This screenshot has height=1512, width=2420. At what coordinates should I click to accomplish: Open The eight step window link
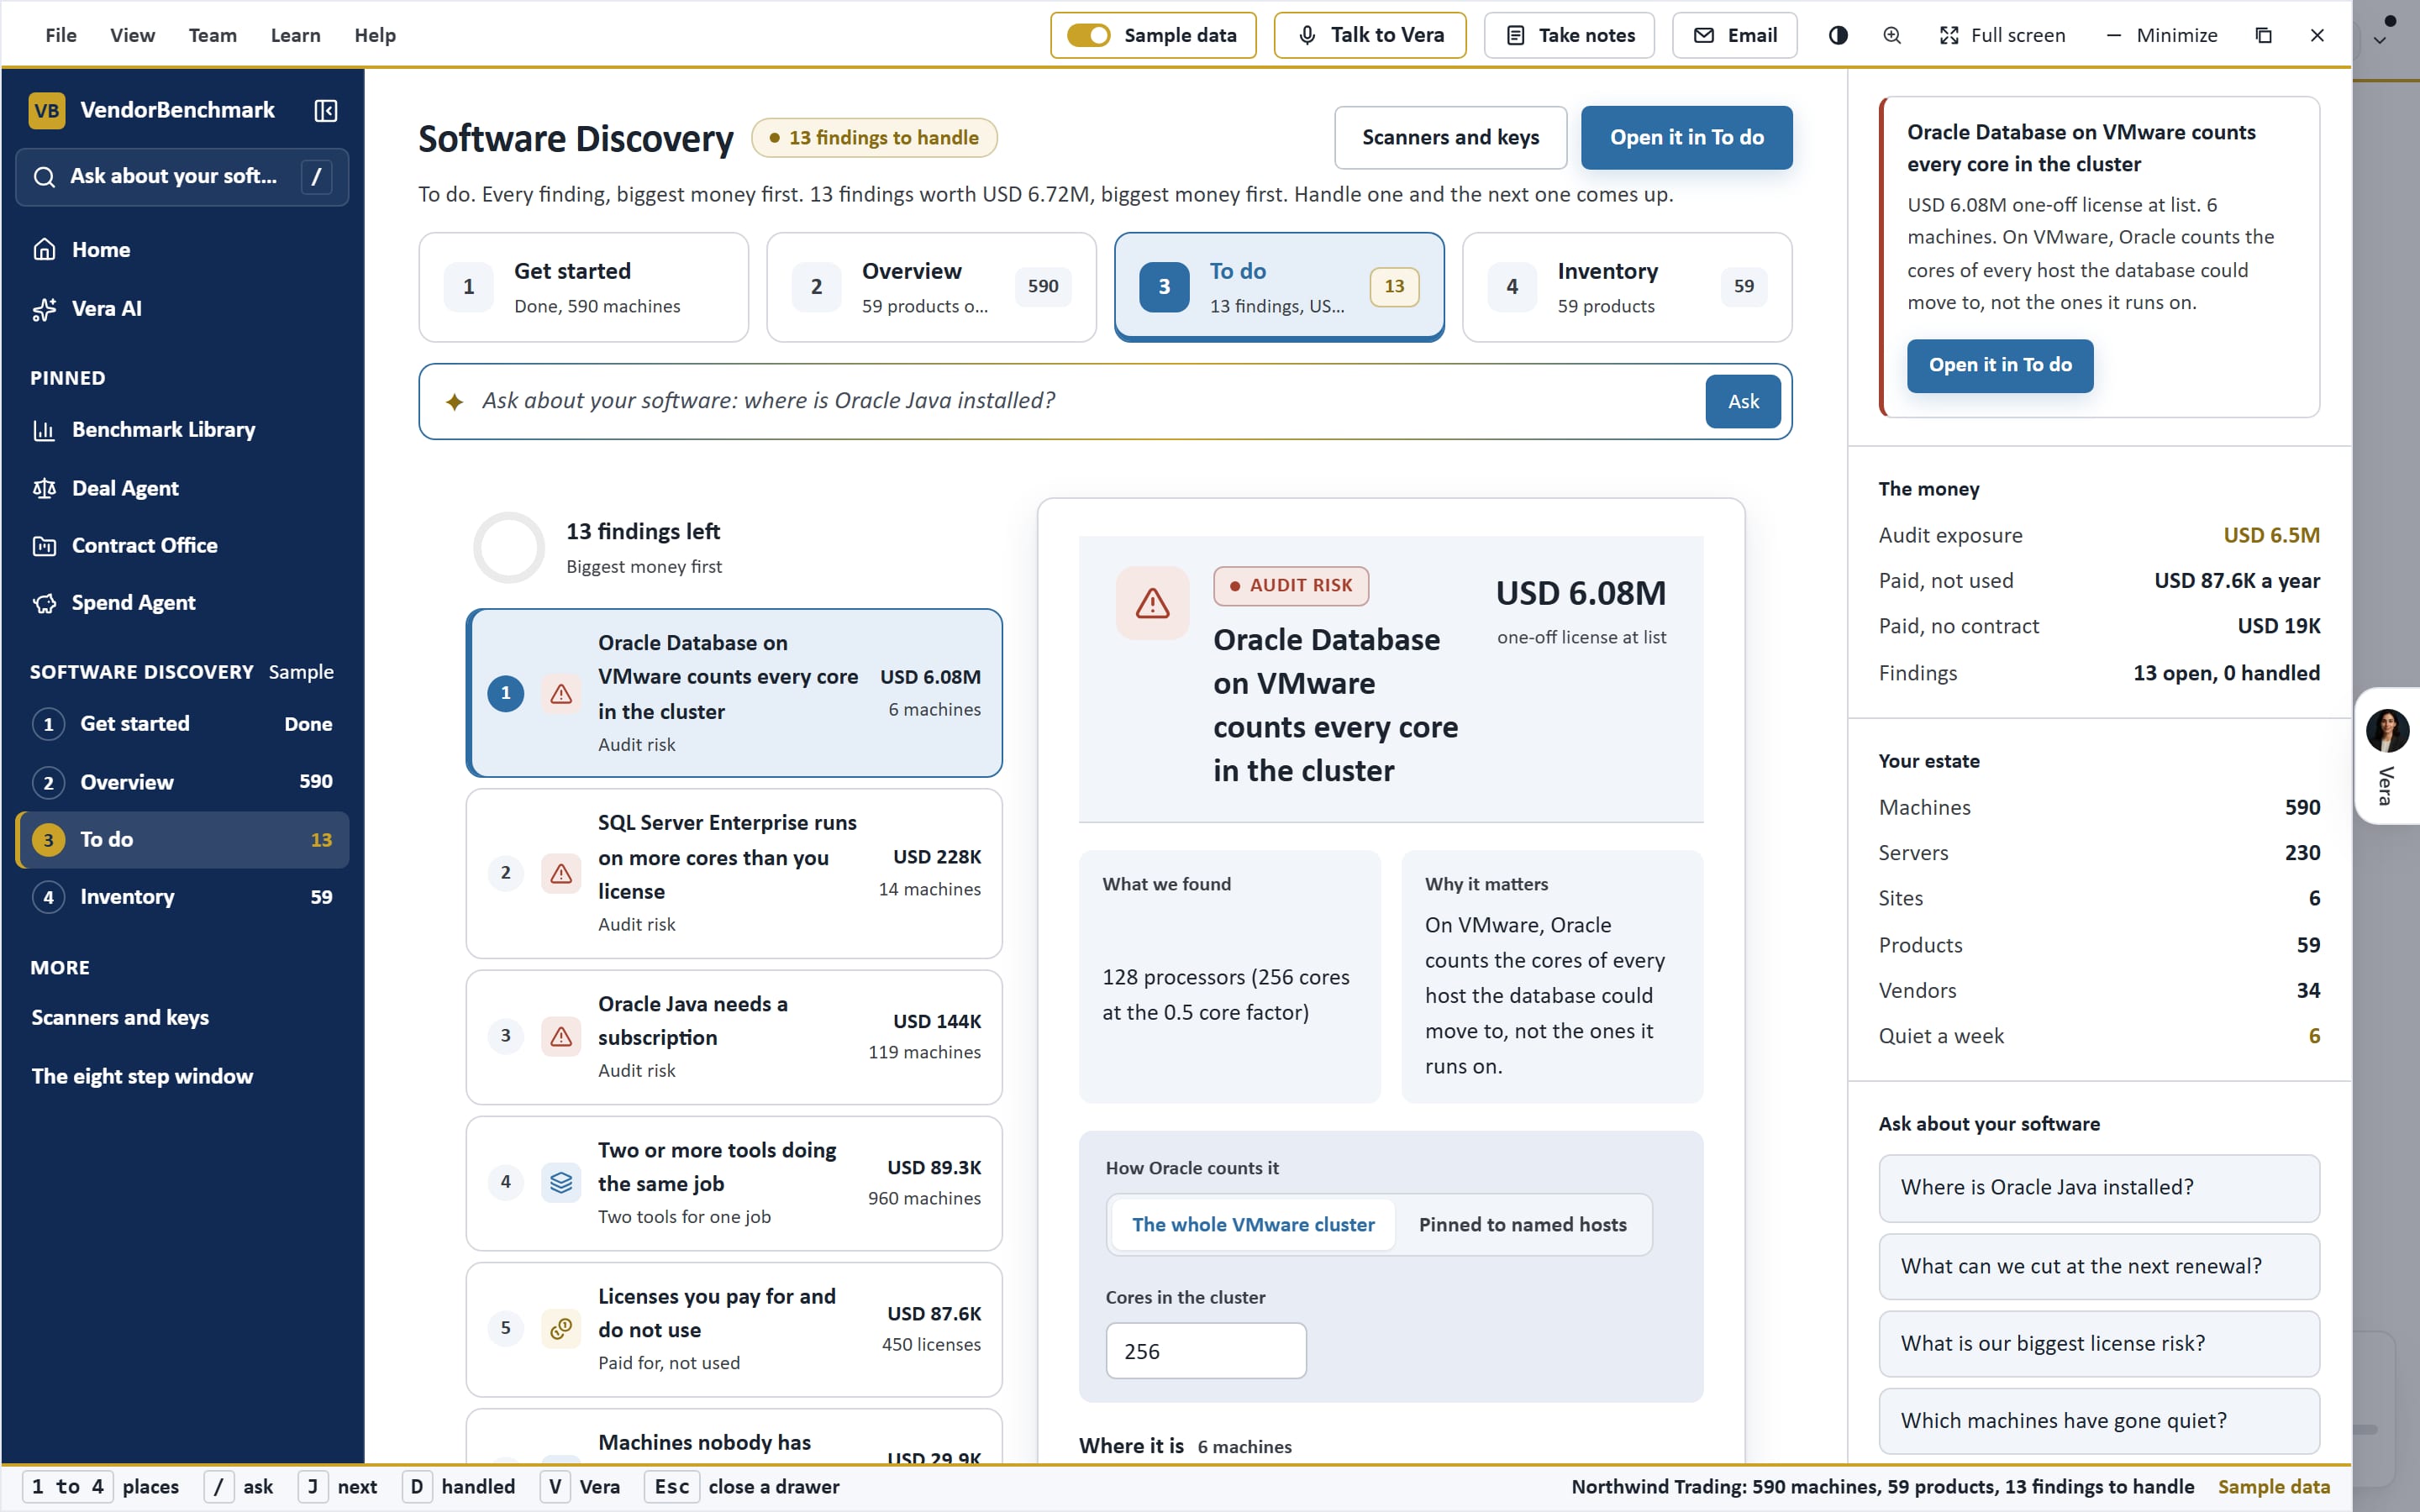pyautogui.click(x=142, y=1076)
